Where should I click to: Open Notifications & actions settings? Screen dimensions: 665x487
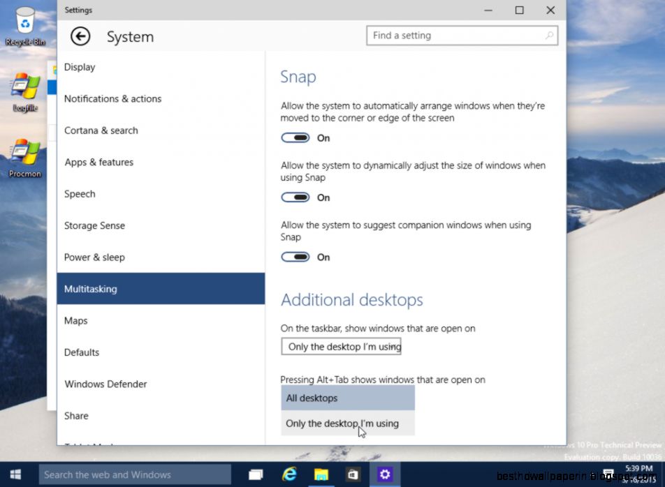(112, 98)
